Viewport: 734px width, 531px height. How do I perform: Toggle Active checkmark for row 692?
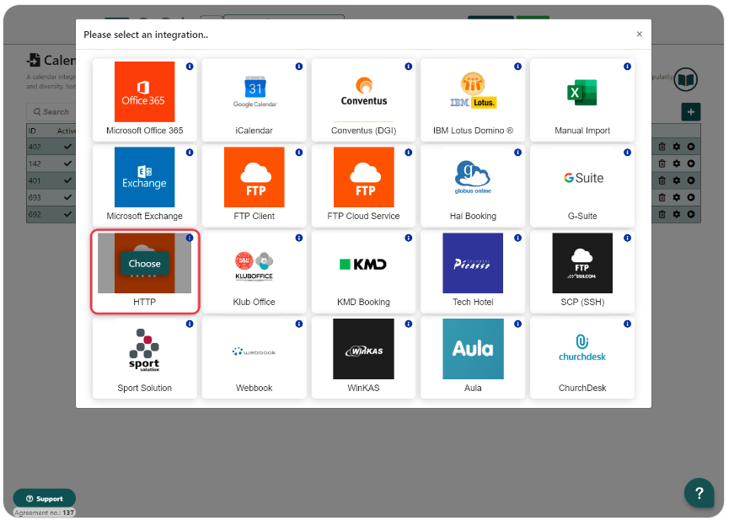coord(68,214)
